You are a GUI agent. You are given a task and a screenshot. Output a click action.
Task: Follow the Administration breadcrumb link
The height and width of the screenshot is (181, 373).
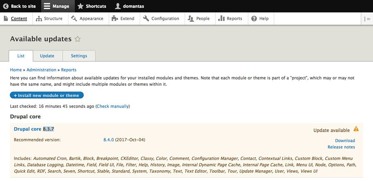click(41, 70)
